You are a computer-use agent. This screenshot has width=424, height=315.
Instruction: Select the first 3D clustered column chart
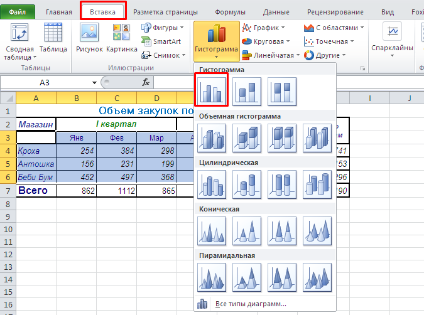212,137
